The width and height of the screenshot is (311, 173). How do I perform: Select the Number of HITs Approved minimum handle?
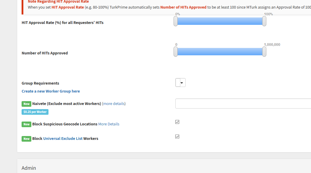[176, 52]
